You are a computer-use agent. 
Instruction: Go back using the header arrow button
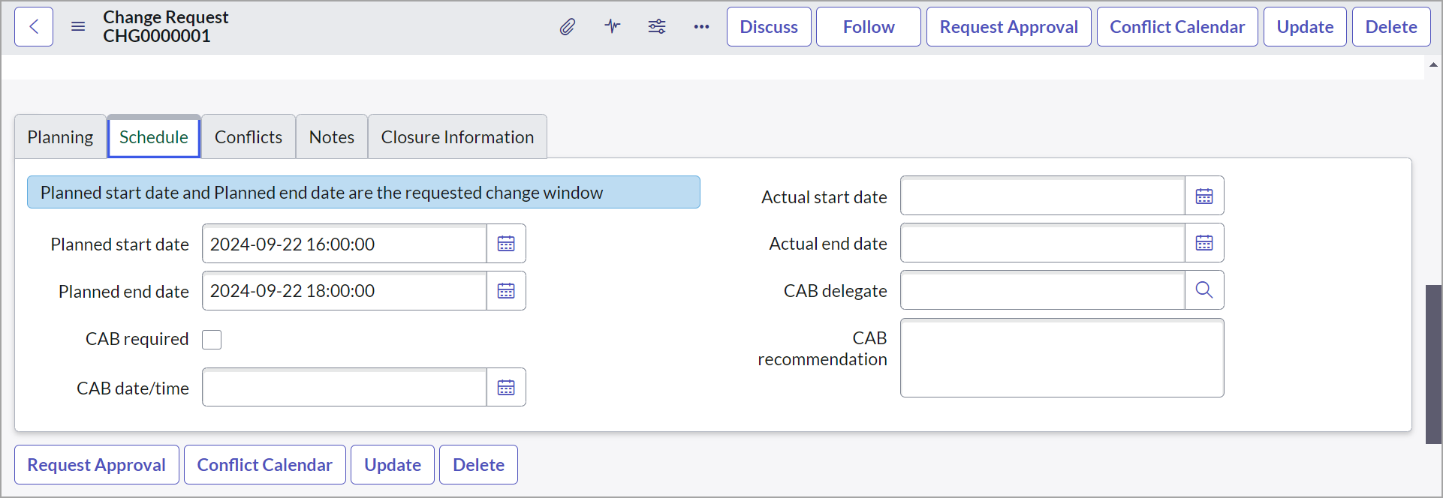point(34,27)
